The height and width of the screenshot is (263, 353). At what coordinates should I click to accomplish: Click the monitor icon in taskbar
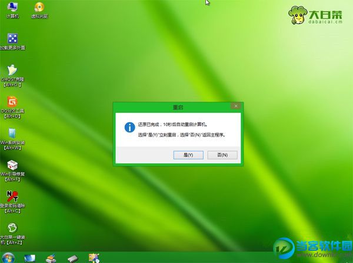[x=30, y=258]
